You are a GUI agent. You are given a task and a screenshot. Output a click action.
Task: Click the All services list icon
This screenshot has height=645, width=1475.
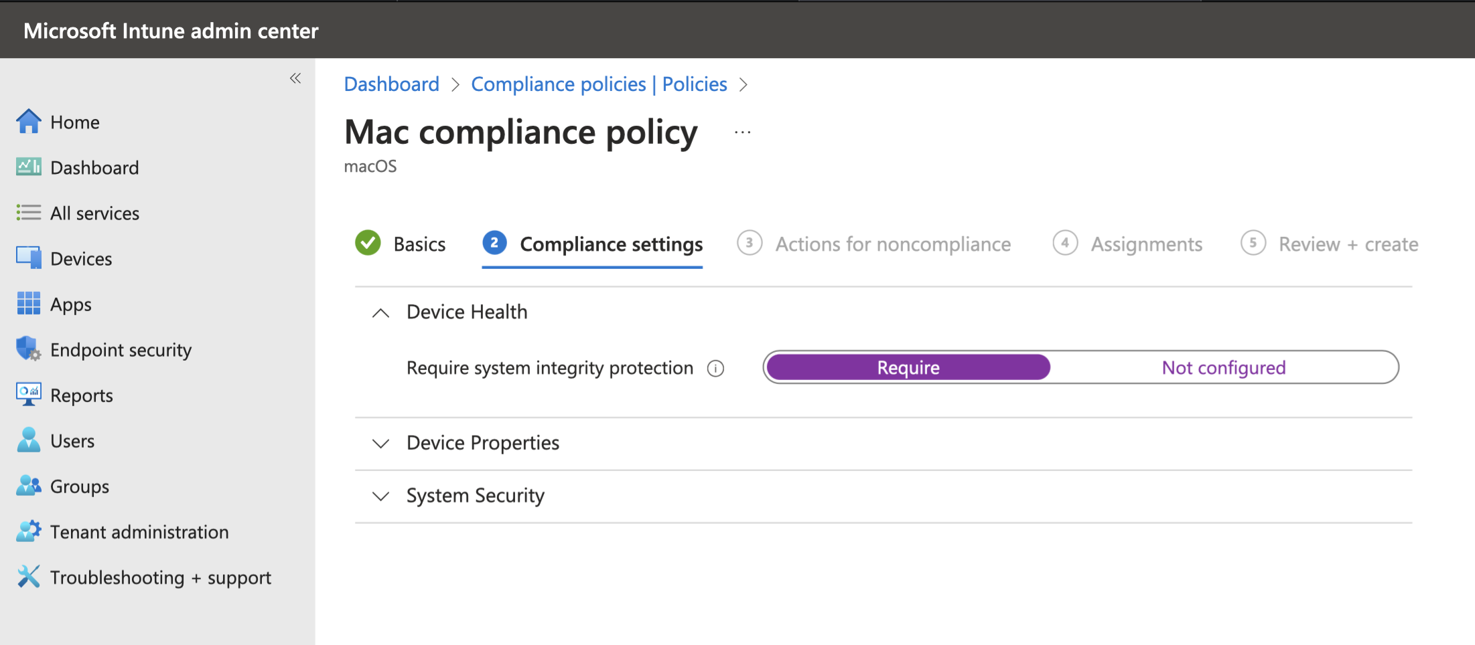pyautogui.click(x=28, y=213)
